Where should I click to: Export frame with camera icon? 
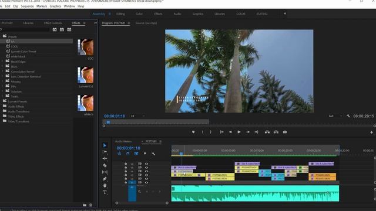285,132
